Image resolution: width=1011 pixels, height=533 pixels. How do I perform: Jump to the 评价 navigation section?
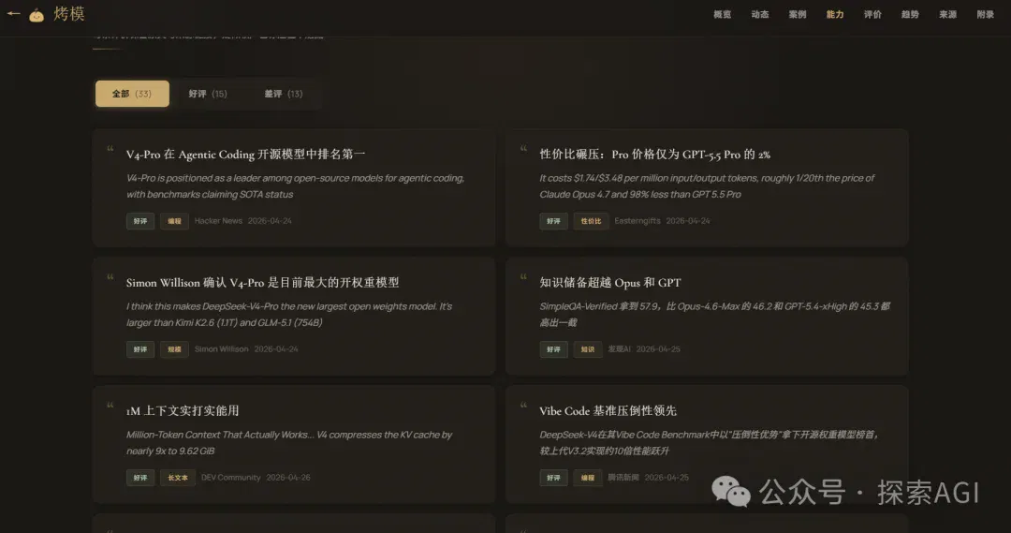pyautogui.click(x=872, y=14)
